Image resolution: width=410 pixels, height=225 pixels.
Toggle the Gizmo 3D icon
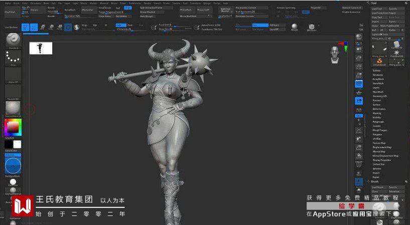[68, 27]
